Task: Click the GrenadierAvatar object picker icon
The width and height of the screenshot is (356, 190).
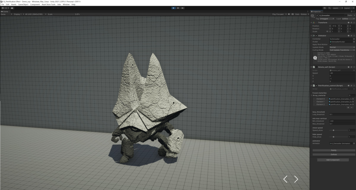Action: pyautogui.click(x=354, y=42)
